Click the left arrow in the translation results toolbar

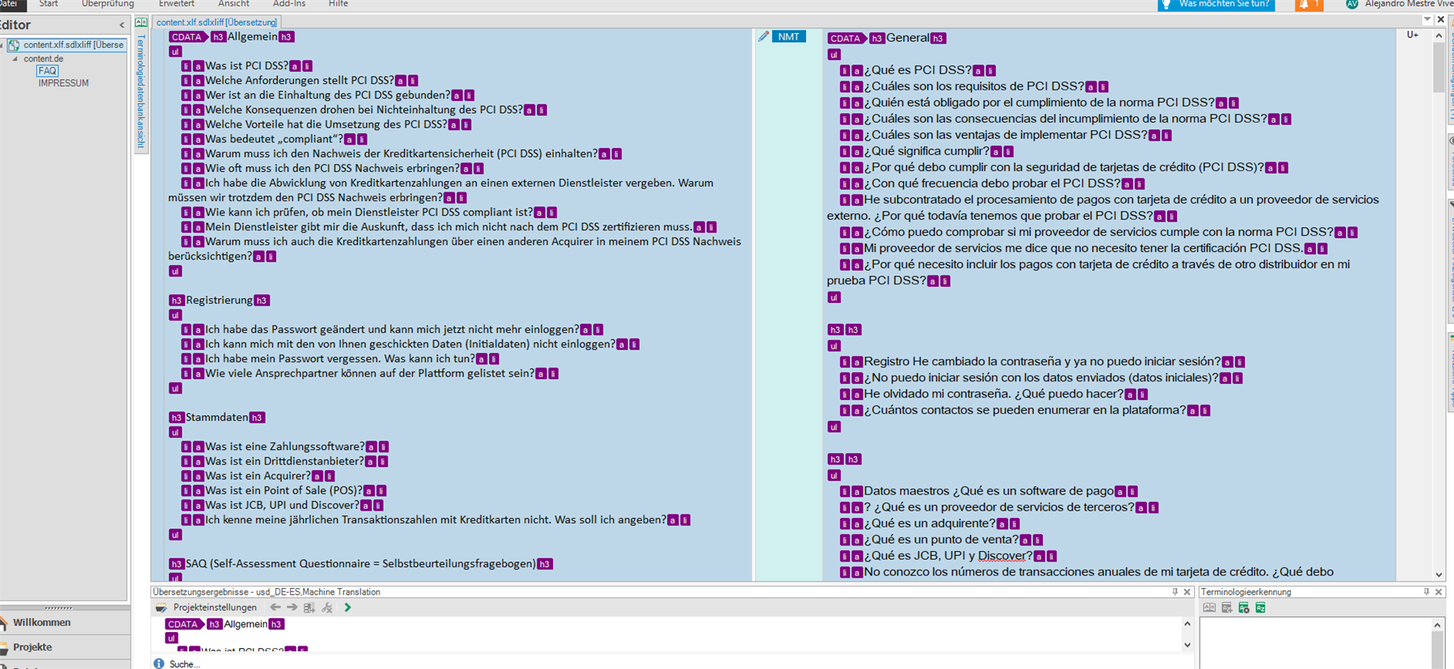275,608
